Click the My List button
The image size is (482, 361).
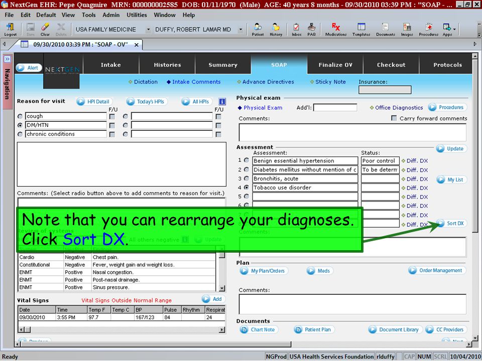coord(451,179)
